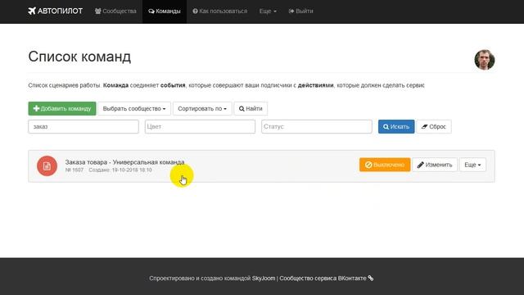Click Добавить команду green button
The width and height of the screenshot is (524, 295).
pos(62,108)
